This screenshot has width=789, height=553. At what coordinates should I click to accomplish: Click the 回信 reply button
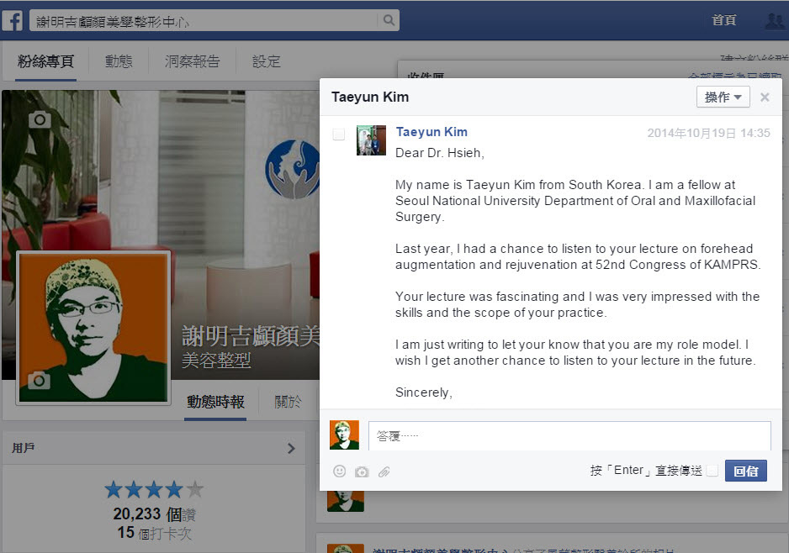coord(746,471)
